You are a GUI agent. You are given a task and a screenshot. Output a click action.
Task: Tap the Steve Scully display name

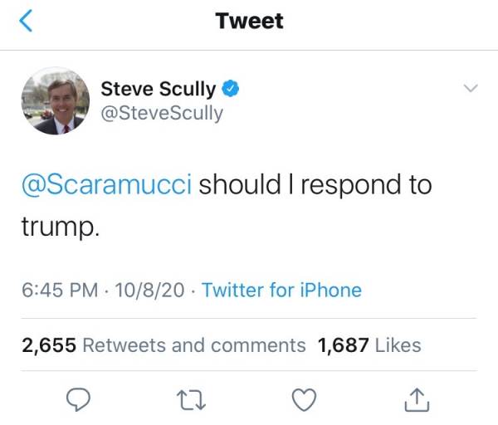point(158,89)
